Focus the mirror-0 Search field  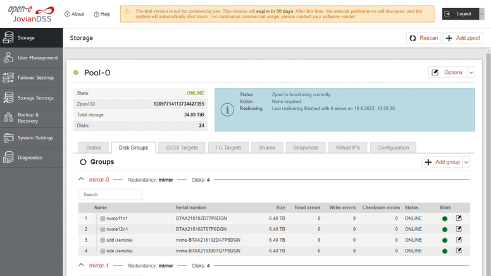point(110,194)
